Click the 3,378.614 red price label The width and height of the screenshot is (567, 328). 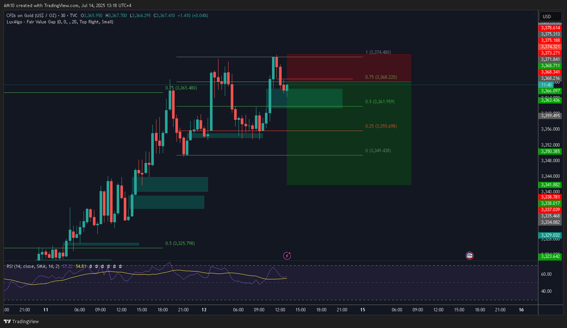pyautogui.click(x=551, y=28)
